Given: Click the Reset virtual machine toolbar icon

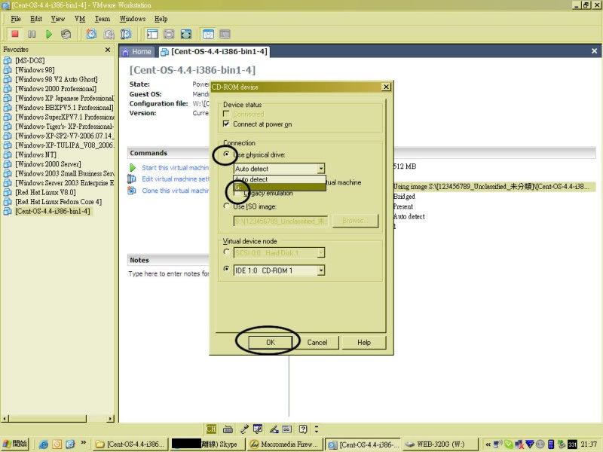Looking at the screenshot, I should [66, 34].
